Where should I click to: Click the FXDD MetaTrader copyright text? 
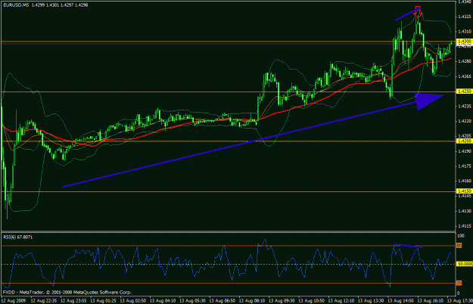67,292
